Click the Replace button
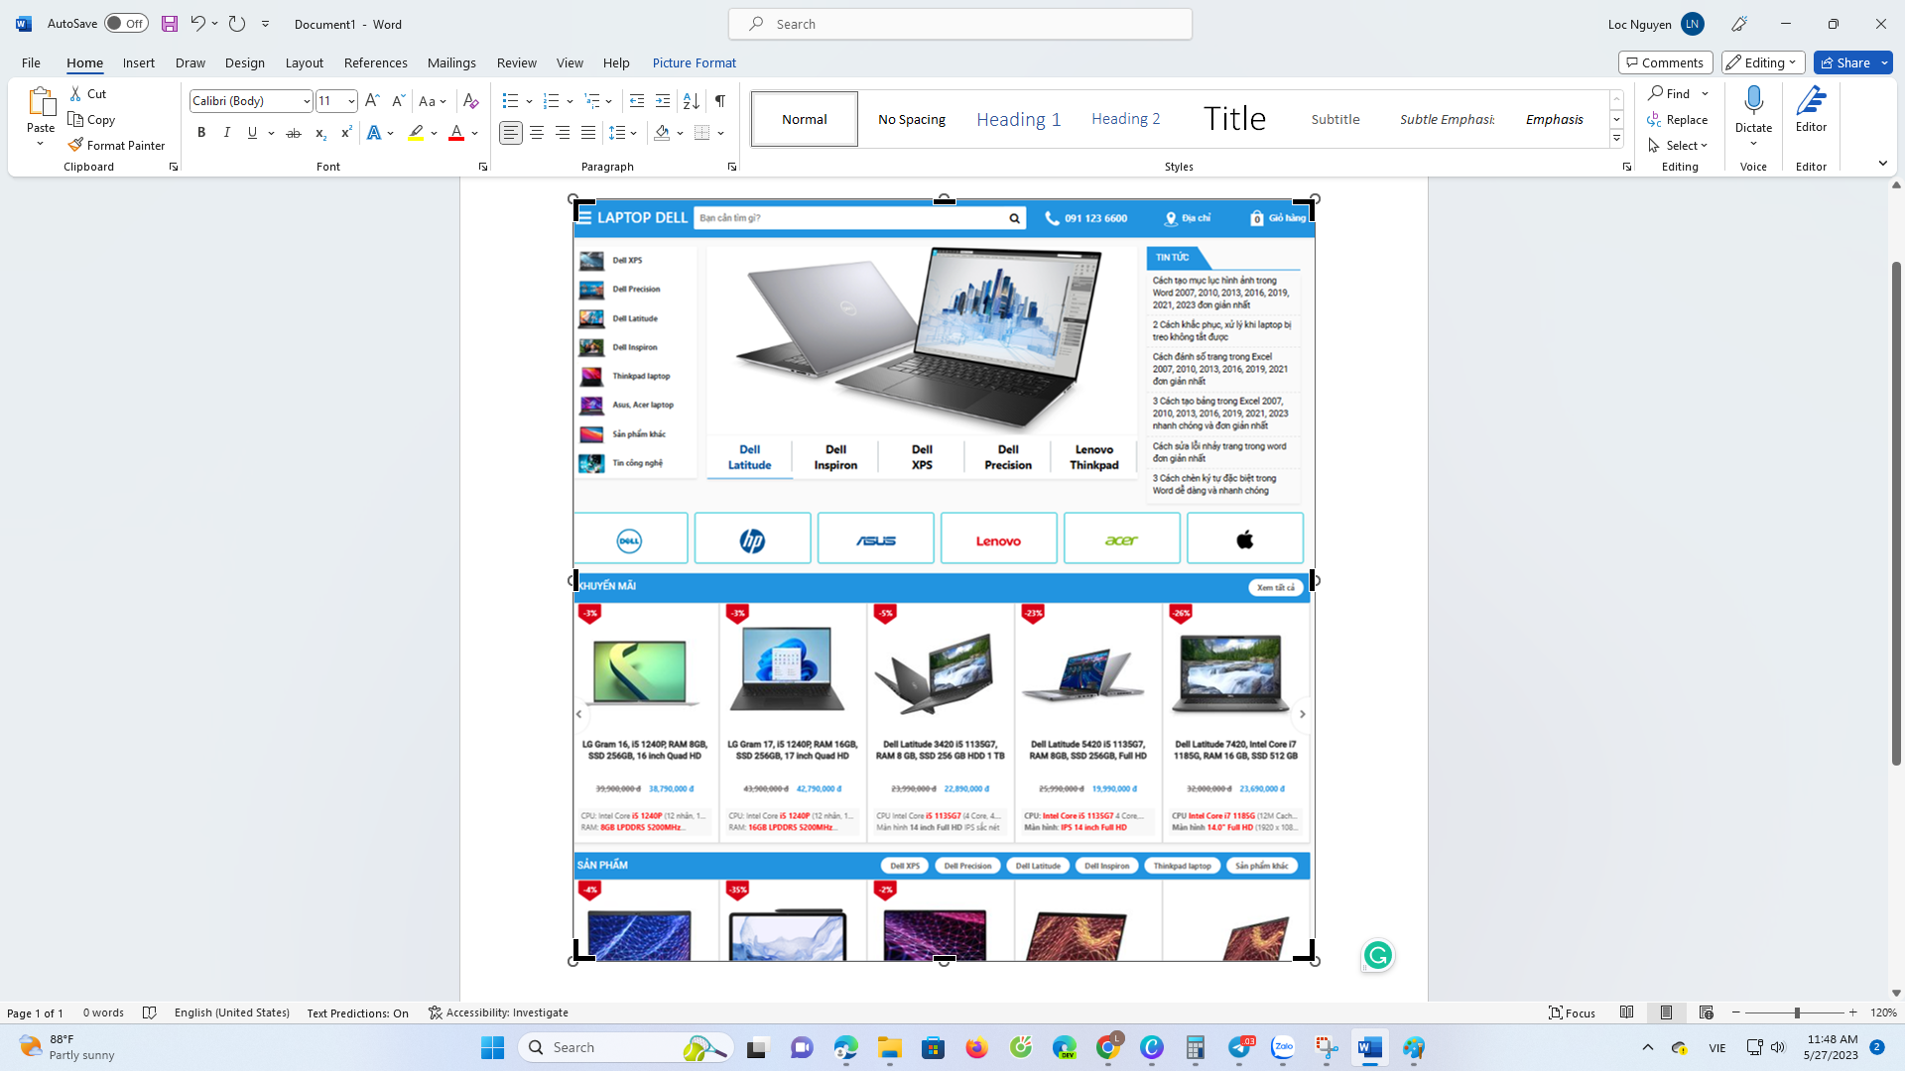 coord(1678,119)
